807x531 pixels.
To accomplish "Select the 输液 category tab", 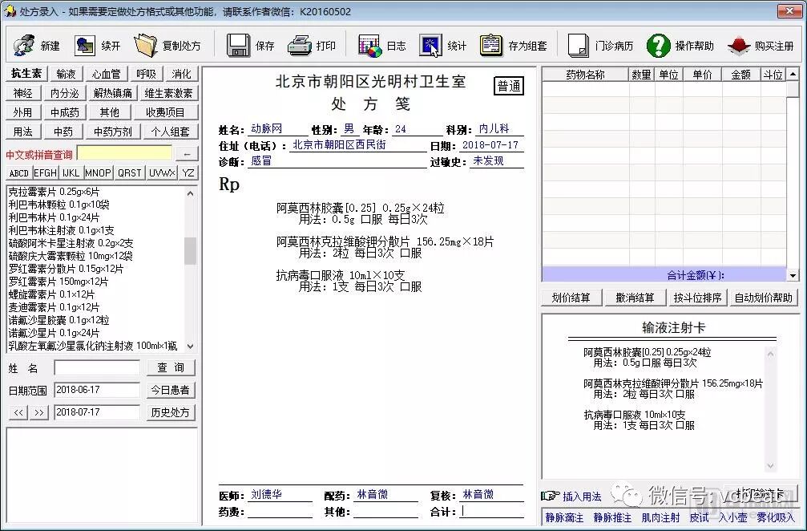I will coord(66,74).
